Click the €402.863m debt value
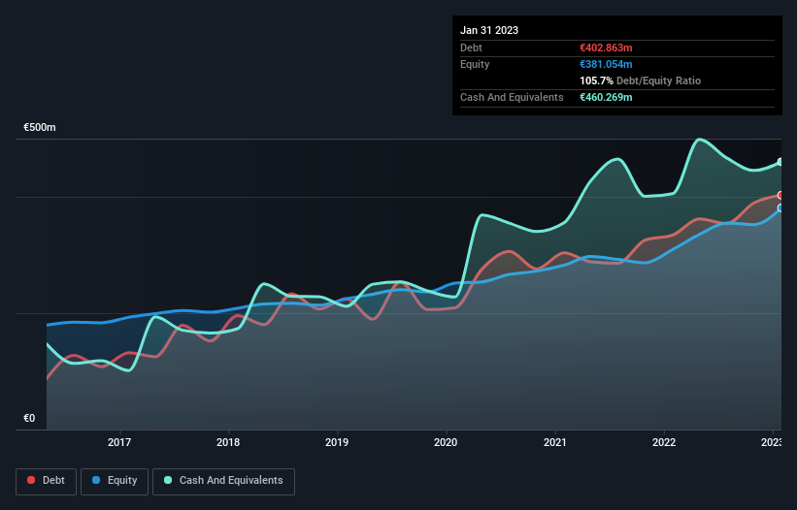This screenshot has width=797, height=510. point(606,48)
